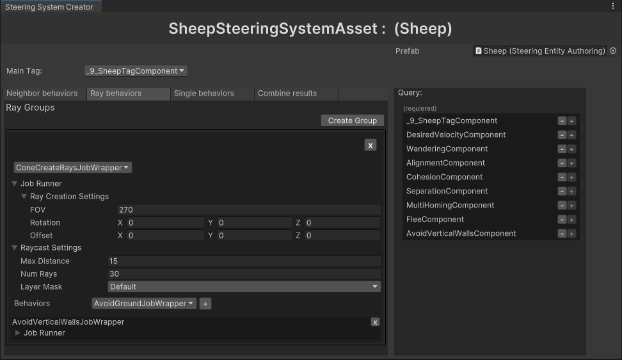
Task: Collapse the Raycast Settings section
Action: 15,248
